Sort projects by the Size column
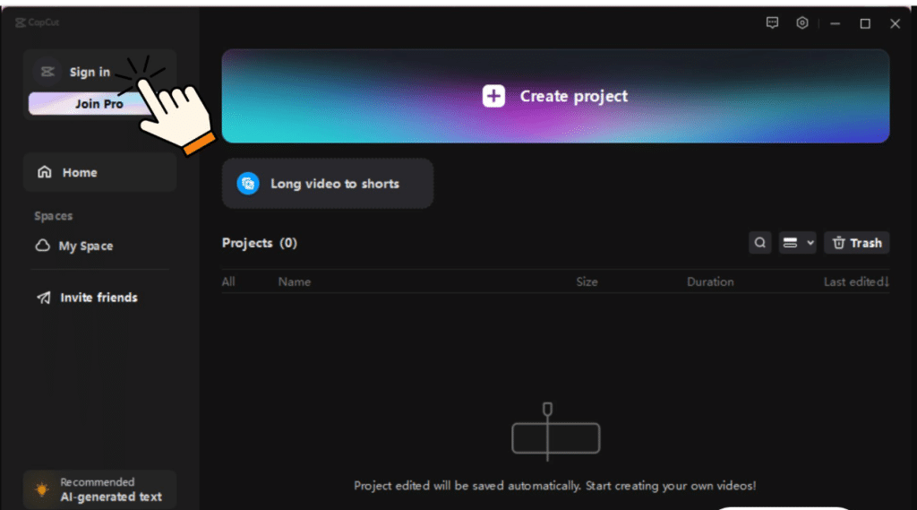The image size is (917, 510). click(587, 281)
